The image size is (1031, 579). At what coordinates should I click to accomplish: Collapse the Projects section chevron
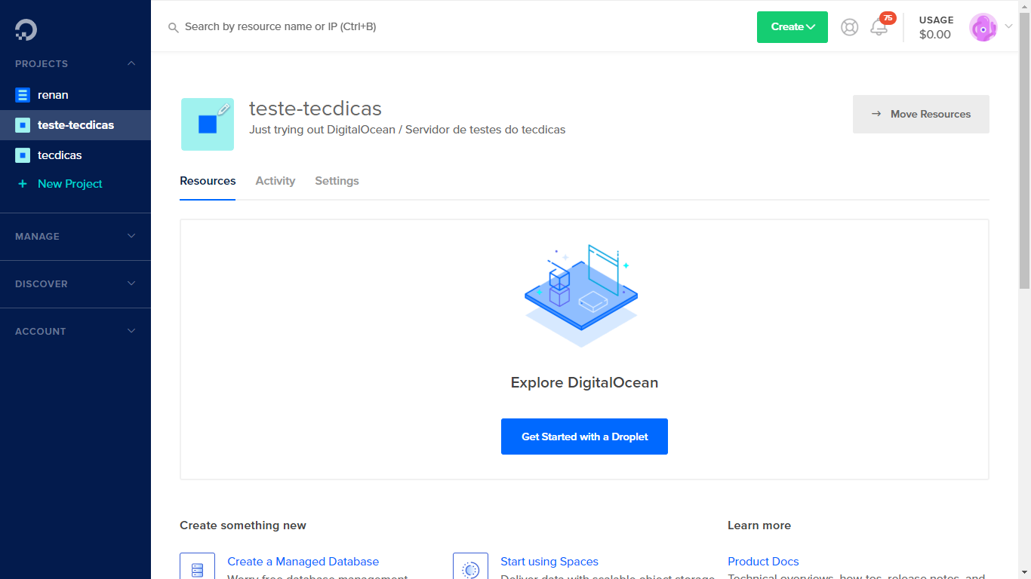pos(131,63)
